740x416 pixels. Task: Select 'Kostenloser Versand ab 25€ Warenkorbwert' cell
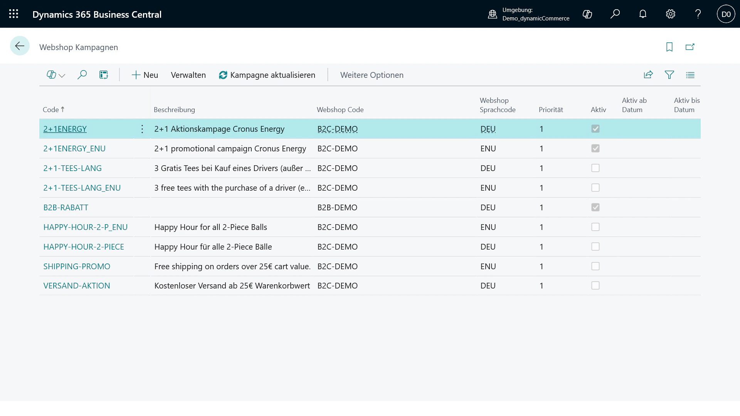click(232, 286)
